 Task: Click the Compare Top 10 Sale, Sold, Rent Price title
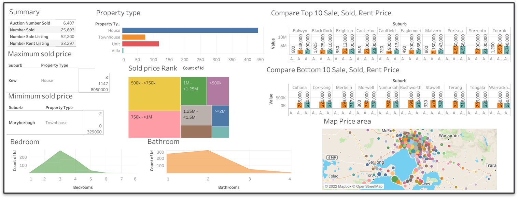point(331,13)
